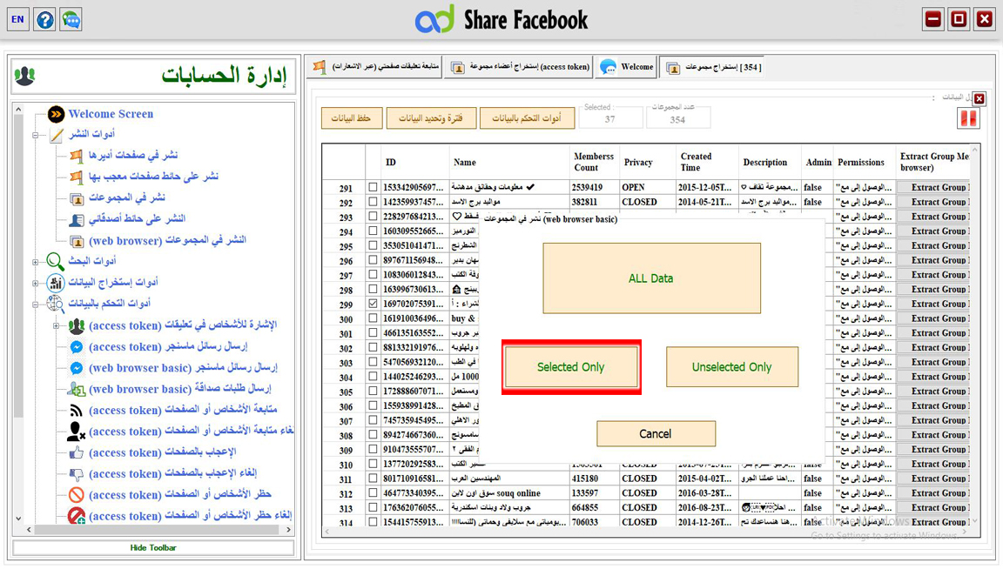Click messenger icon for إرسال رسائل ماسنجر (web browser basic)

[x=77, y=368]
